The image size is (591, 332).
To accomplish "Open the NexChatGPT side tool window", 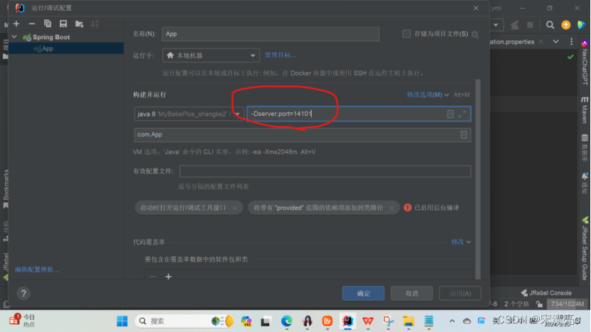I will point(585,63).
